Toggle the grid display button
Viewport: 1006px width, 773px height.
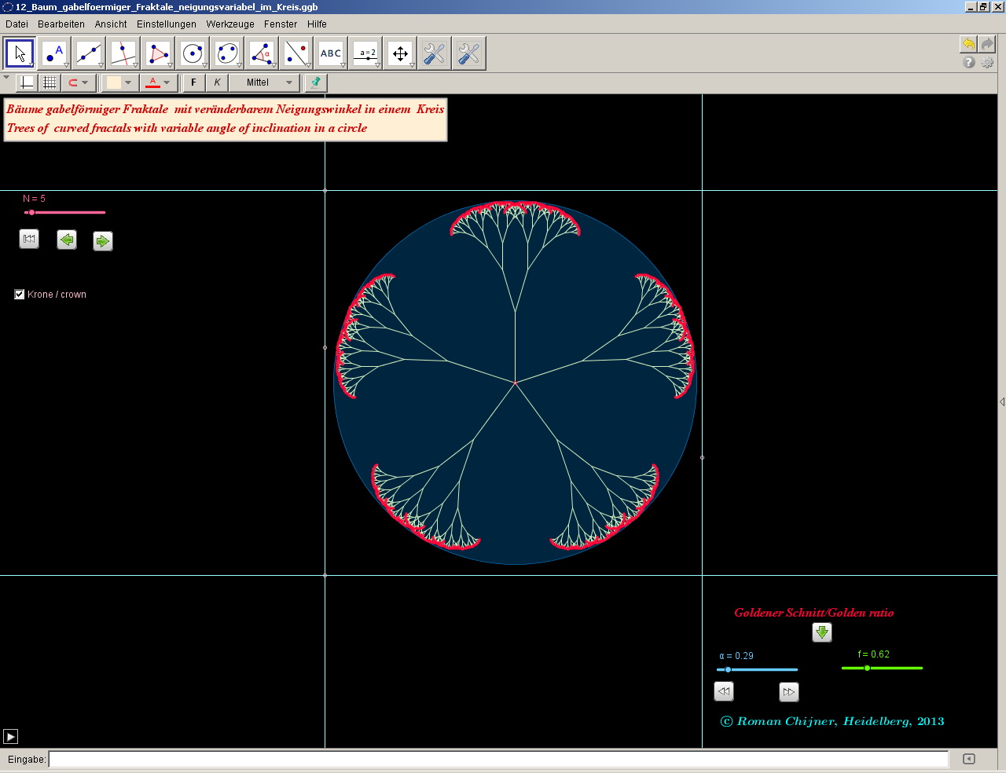[50, 82]
